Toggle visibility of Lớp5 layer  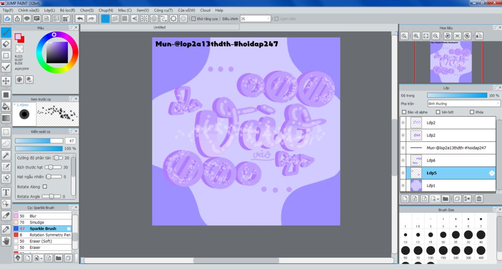[403, 173]
